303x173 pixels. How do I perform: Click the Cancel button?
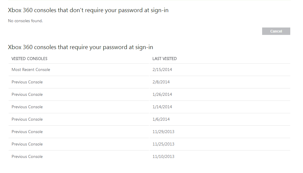click(x=276, y=31)
